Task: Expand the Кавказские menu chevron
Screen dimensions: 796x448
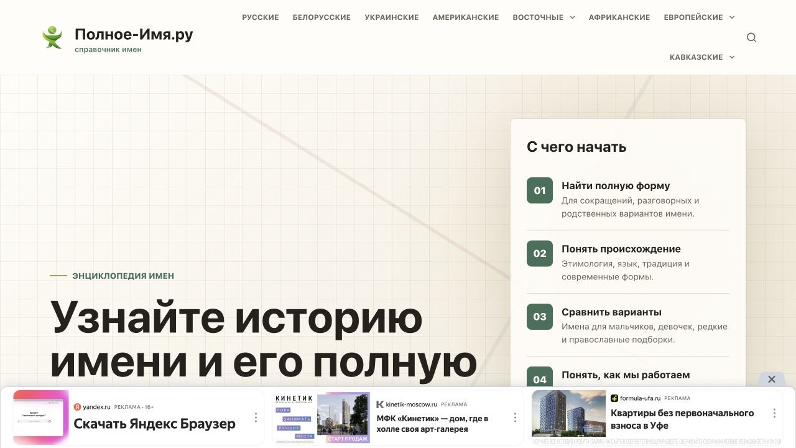Action: [x=732, y=57]
